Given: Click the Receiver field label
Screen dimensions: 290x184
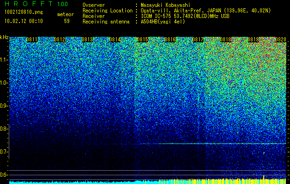Looking at the screenshot, I should [x=94, y=16].
